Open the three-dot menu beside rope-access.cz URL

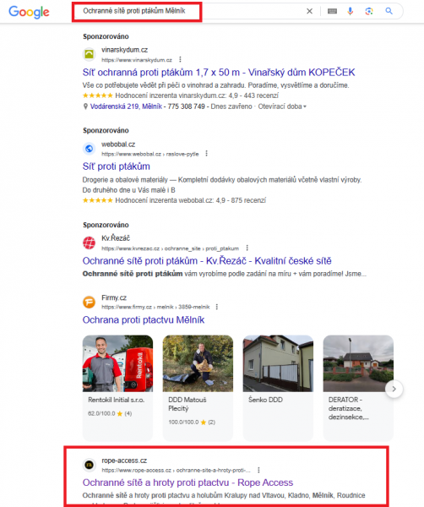pos(258,470)
